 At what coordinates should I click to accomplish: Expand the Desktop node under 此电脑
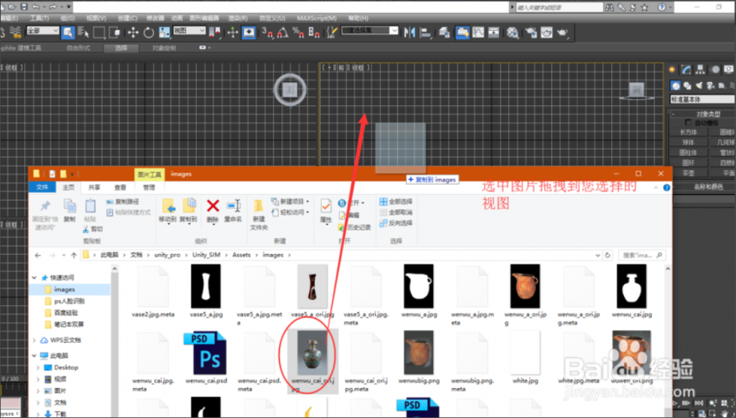(39, 368)
